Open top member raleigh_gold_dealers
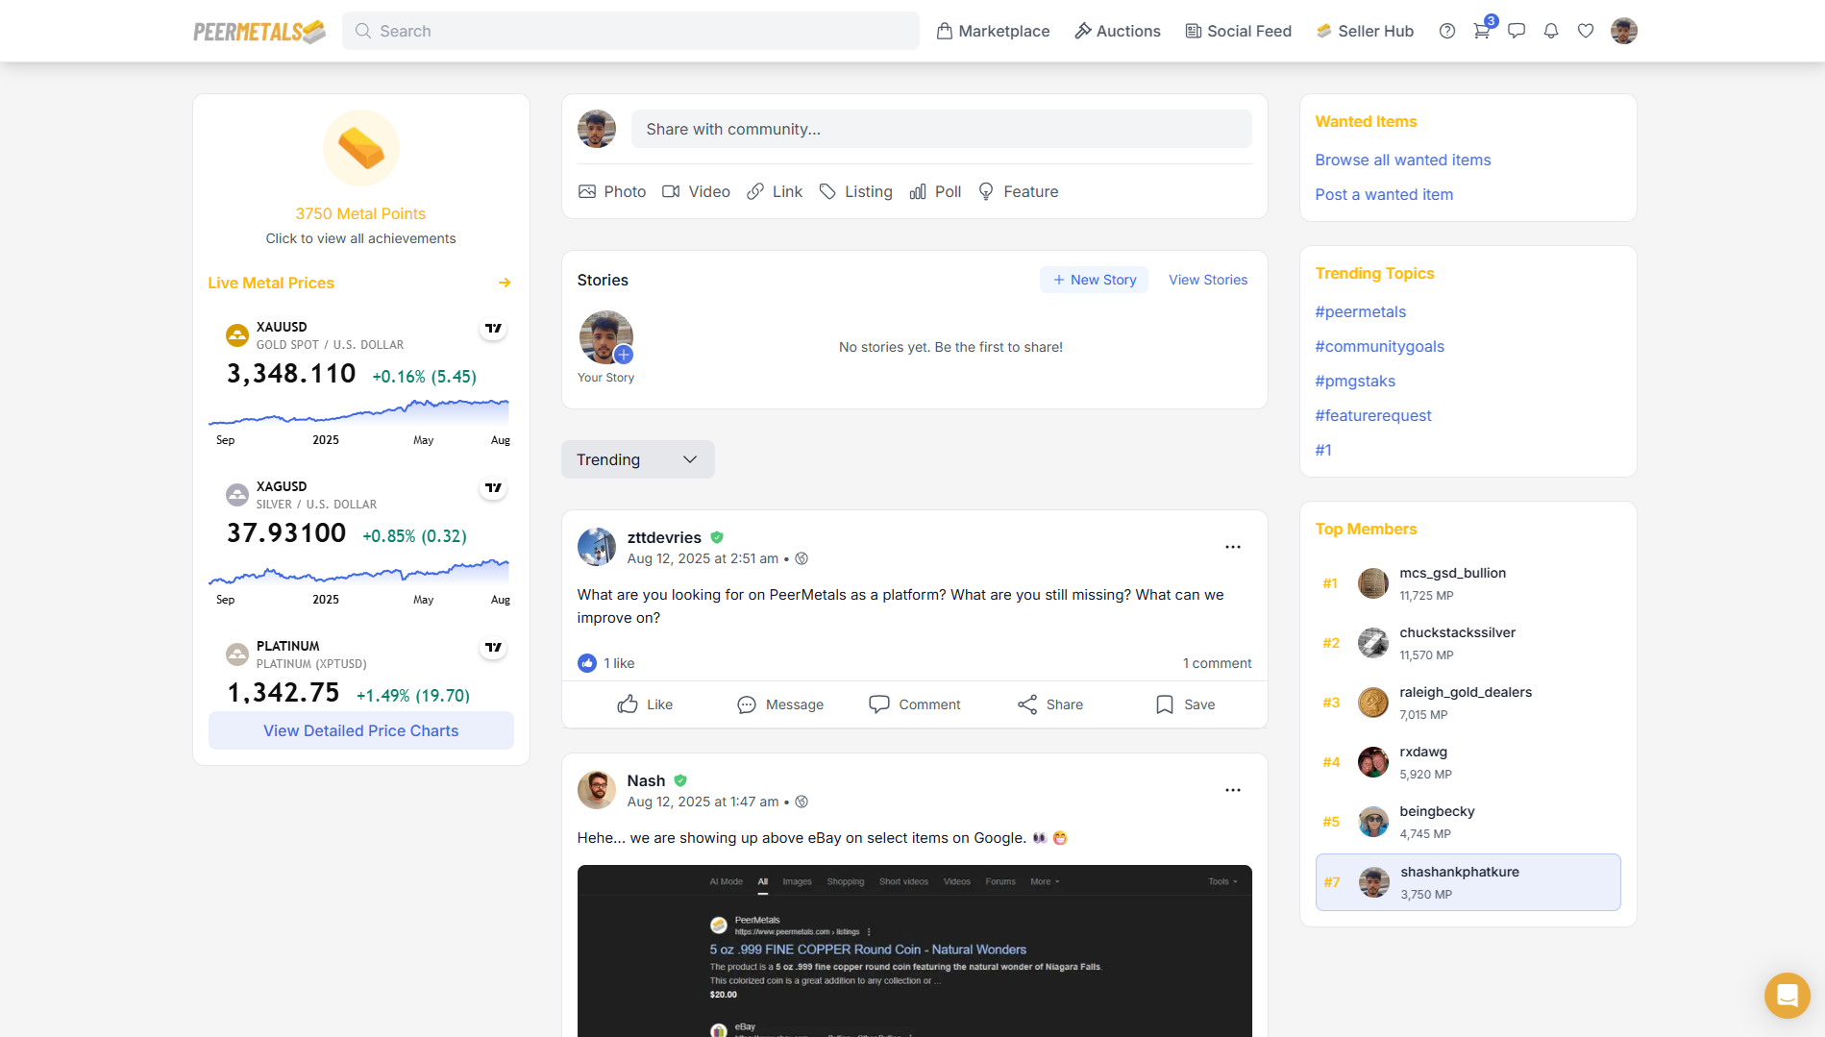Screen dimensions: 1825x1037 (x=1468, y=703)
